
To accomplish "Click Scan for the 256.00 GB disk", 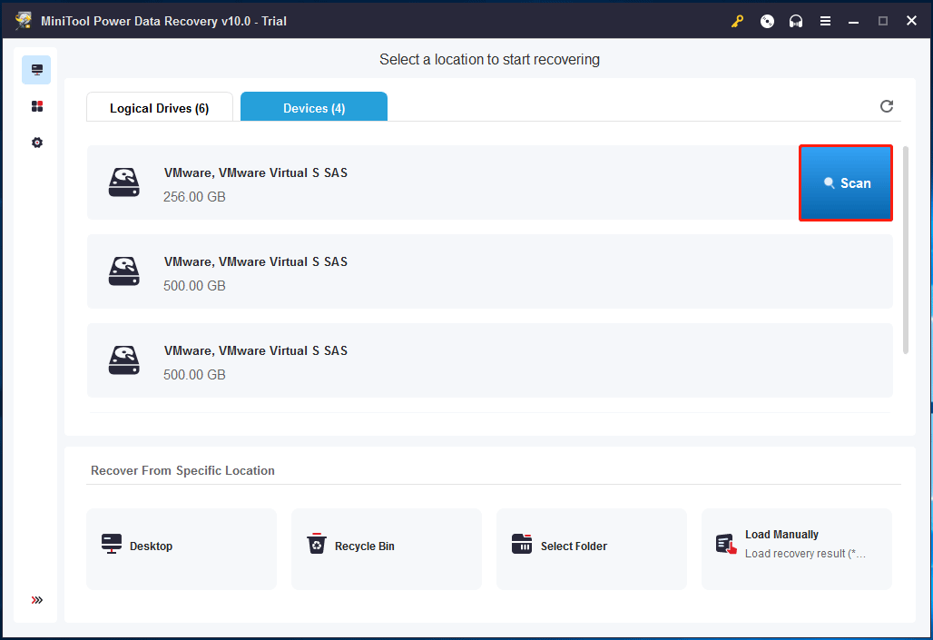I will click(846, 182).
